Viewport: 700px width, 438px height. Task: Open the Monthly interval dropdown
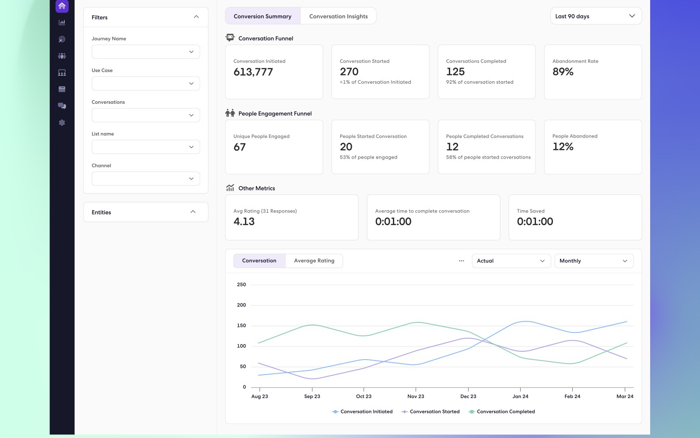pyautogui.click(x=594, y=261)
